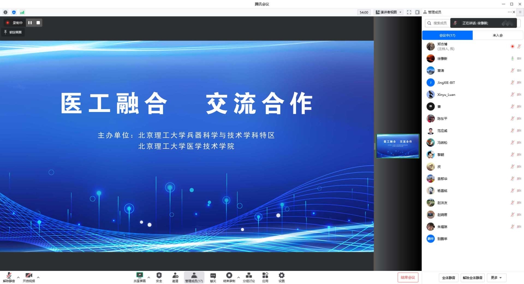Expand audio options arrow beside 解除静音
The height and width of the screenshot is (284, 524).
click(x=18, y=277)
